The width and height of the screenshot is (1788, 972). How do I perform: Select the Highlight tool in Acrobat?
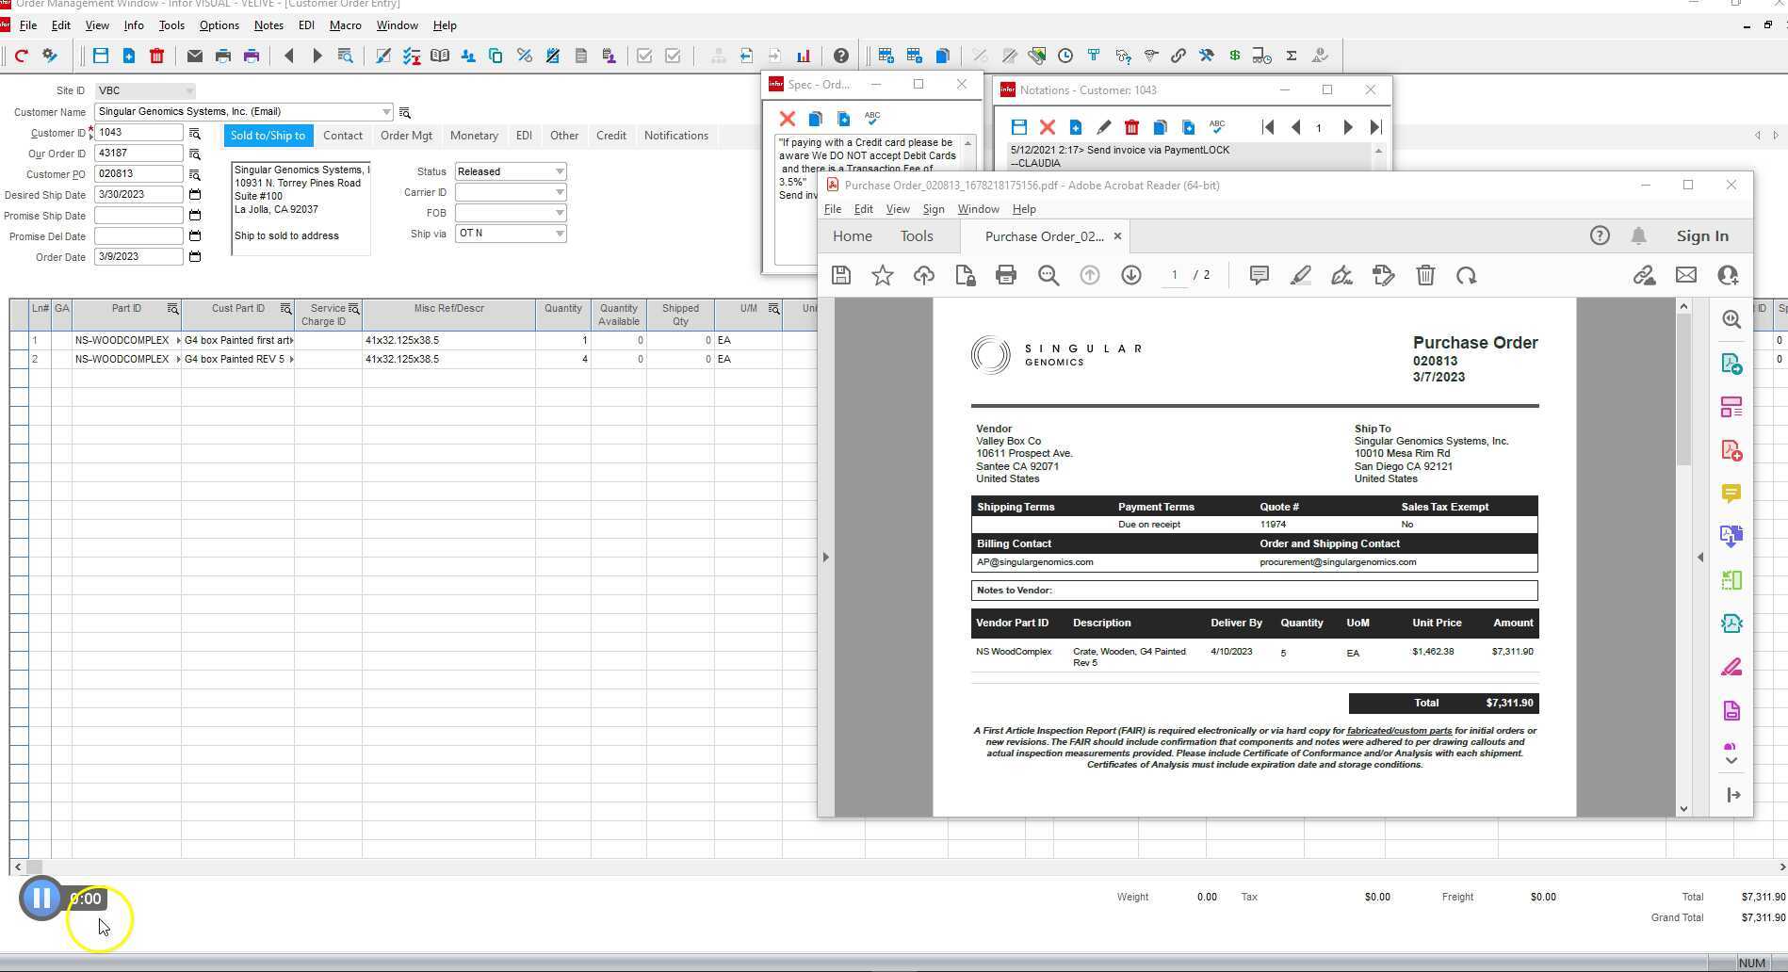(1301, 275)
